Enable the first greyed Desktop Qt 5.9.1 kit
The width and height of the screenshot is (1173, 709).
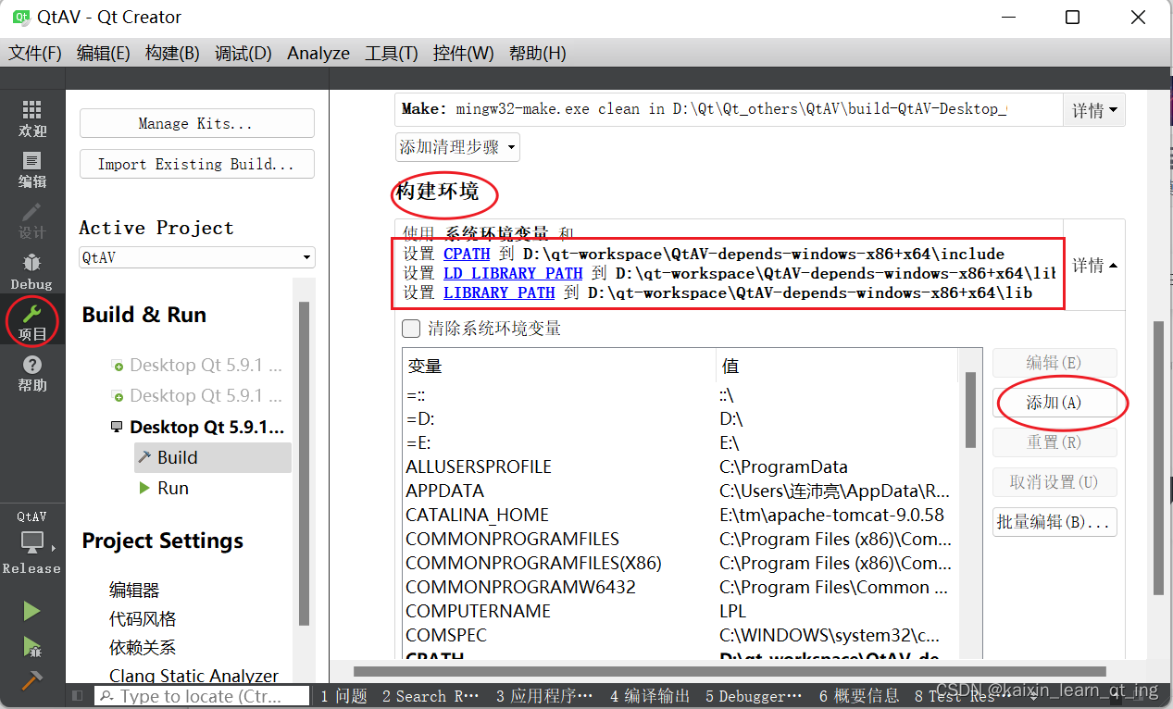tap(197, 365)
